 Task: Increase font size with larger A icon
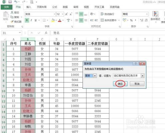[66, 14]
